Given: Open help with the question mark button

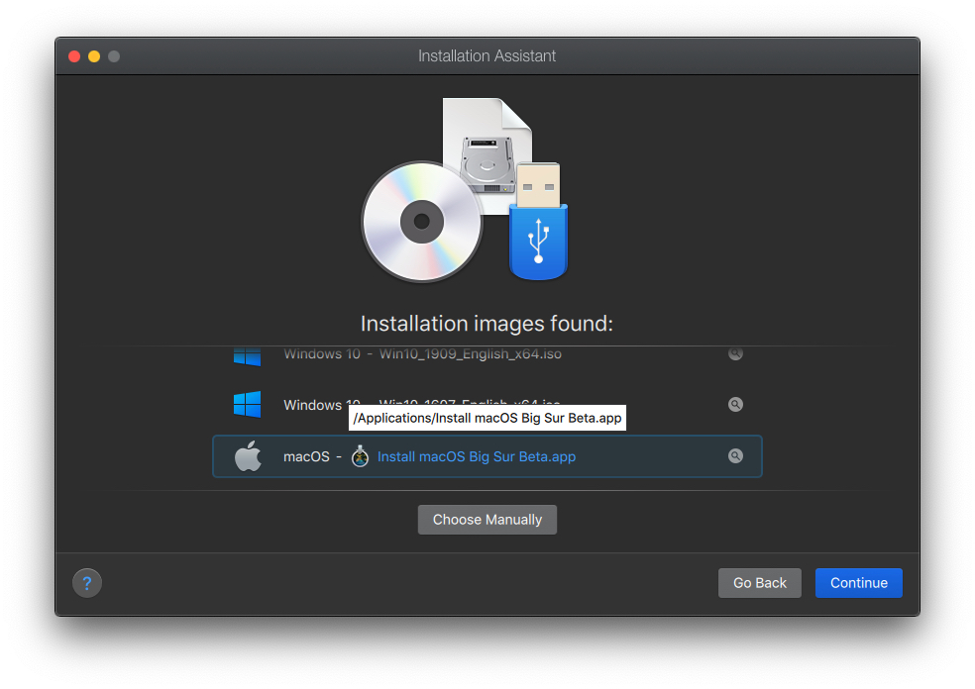Looking at the screenshot, I should pyautogui.click(x=87, y=583).
